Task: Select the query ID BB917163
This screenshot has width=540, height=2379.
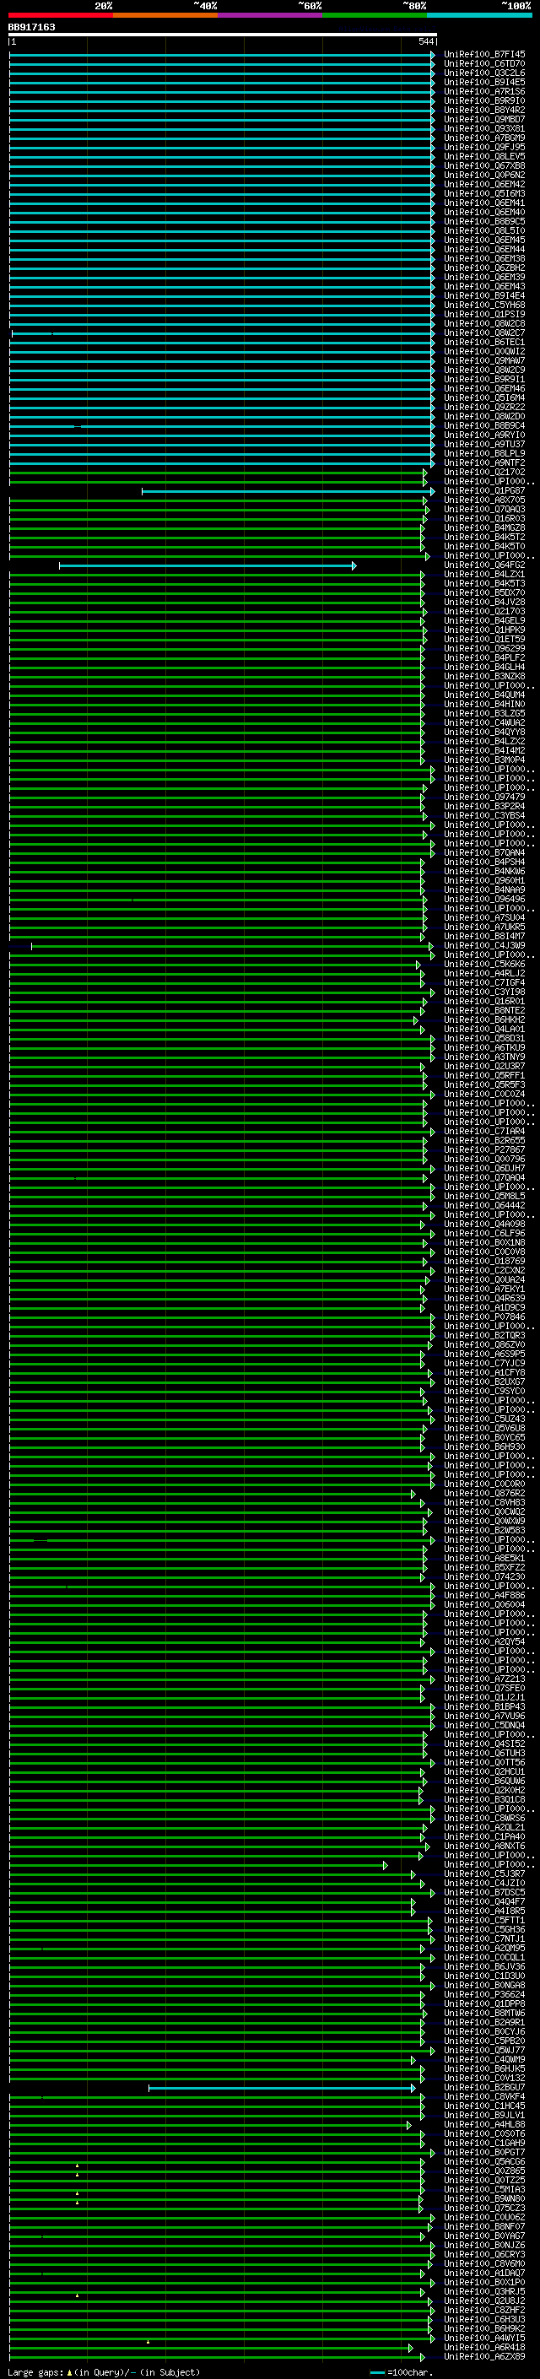Action: pos(32,27)
